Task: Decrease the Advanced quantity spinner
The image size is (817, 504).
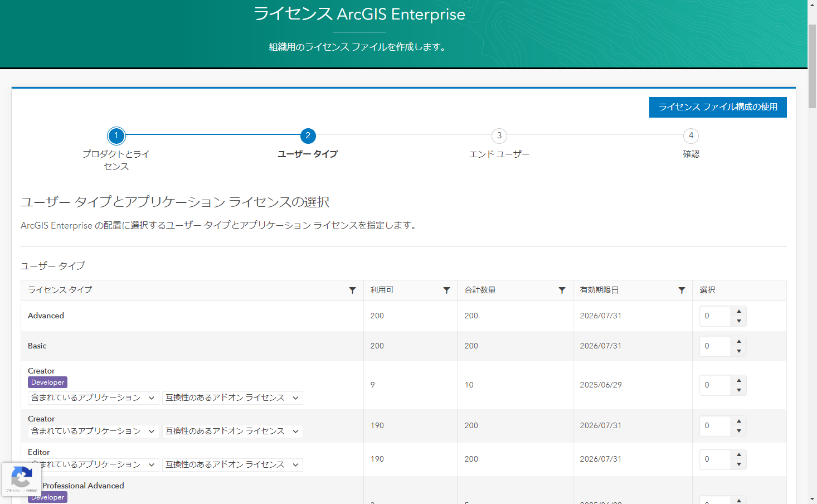Action: pyautogui.click(x=739, y=321)
